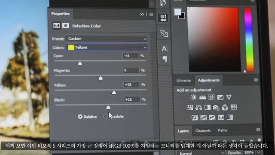The image size is (275, 155).
Task: Open the History panel icon in side strip
Action: [163, 3]
